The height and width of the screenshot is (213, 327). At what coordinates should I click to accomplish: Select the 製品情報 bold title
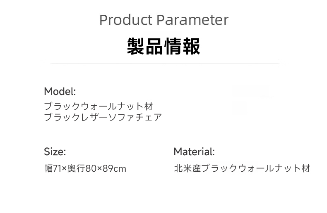[164, 46]
